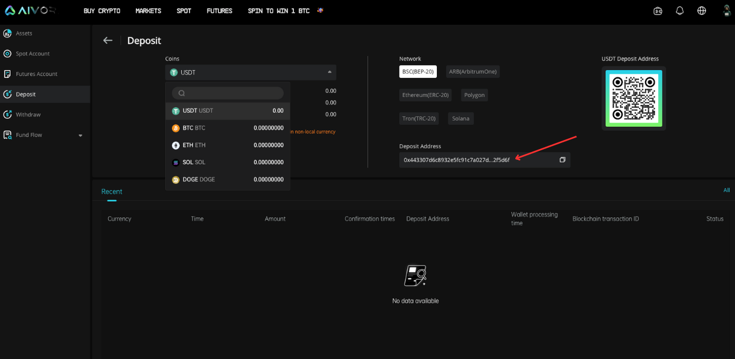The image size is (735, 359).
Task: Click the USDT coin icon in dropdown list
Action: click(x=176, y=111)
